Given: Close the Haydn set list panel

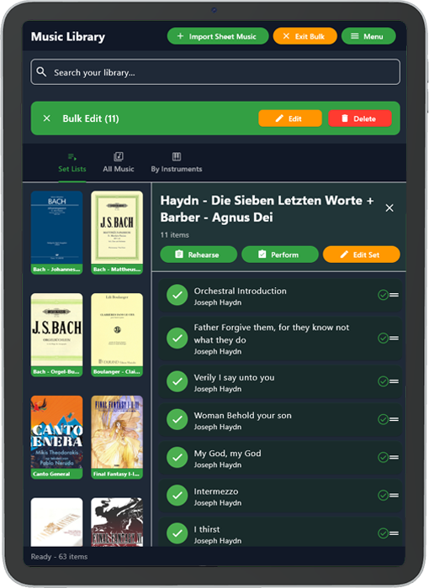Looking at the screenshot, I should point(389,207).
